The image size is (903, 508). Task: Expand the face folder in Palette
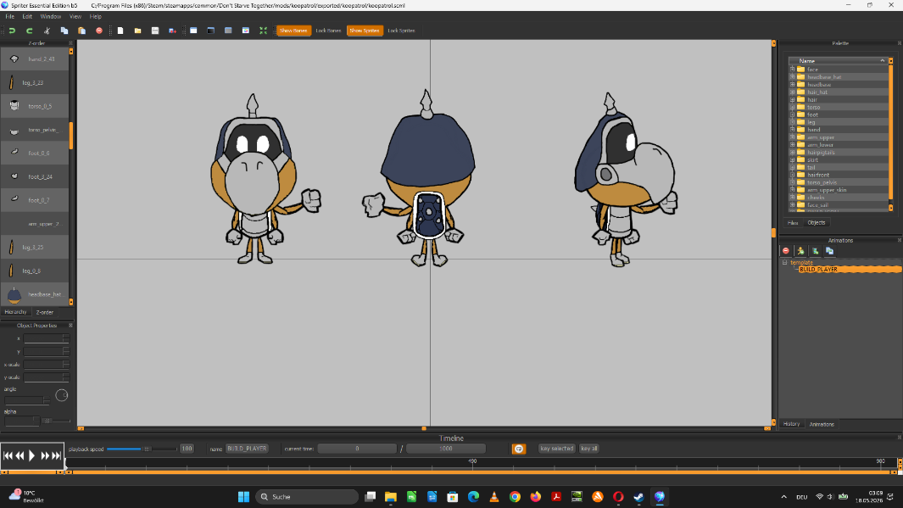(x=793, y=69)
